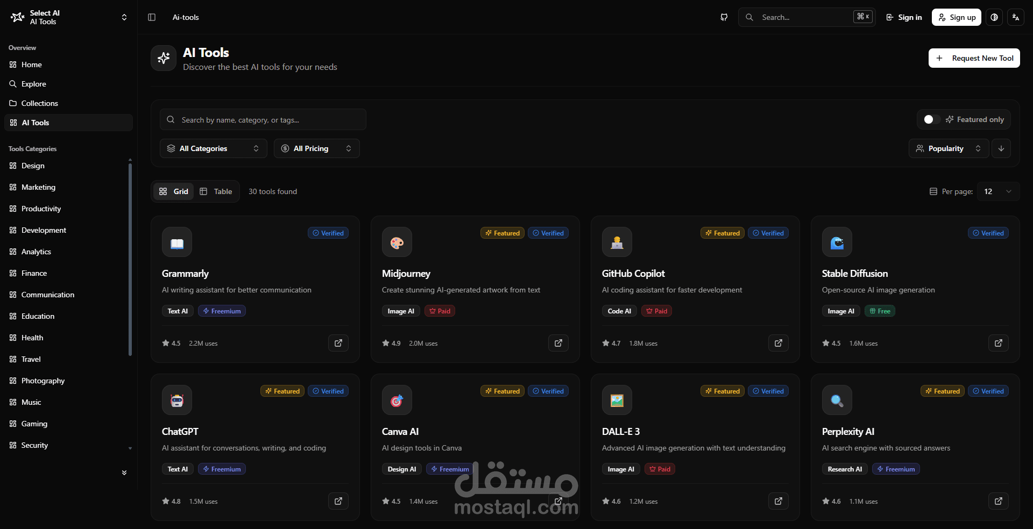The image size is (1033, 529).
Task: Toggle the Featured only switch
Action: click(x=932, y=119)
